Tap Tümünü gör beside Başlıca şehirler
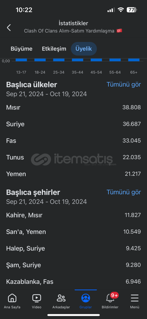 (124, 192)
